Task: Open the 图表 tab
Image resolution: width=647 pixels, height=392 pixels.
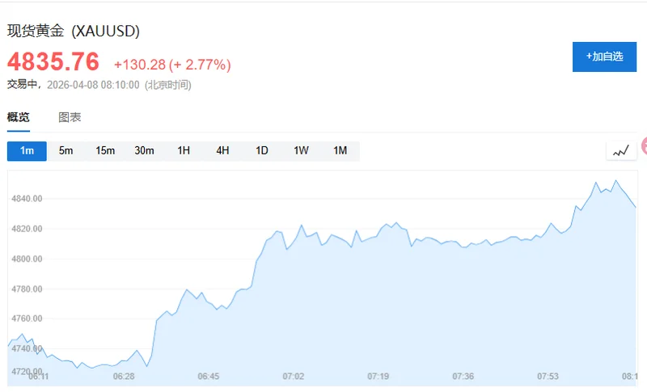Action: click(70, 117)
